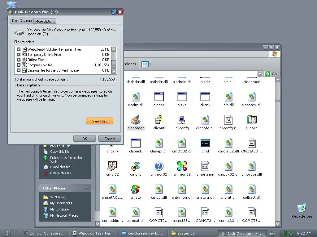Select the cmstp icon

pyautogui.click(x=136, y=189)
